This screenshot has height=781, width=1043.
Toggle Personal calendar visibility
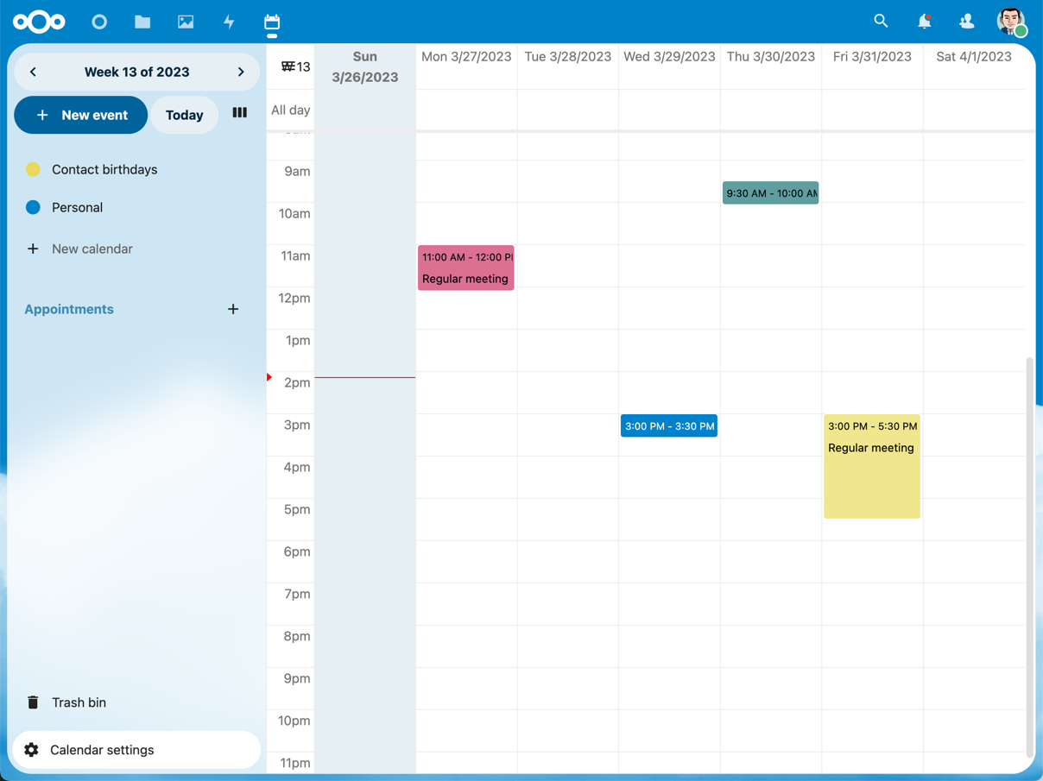(34, 207)
